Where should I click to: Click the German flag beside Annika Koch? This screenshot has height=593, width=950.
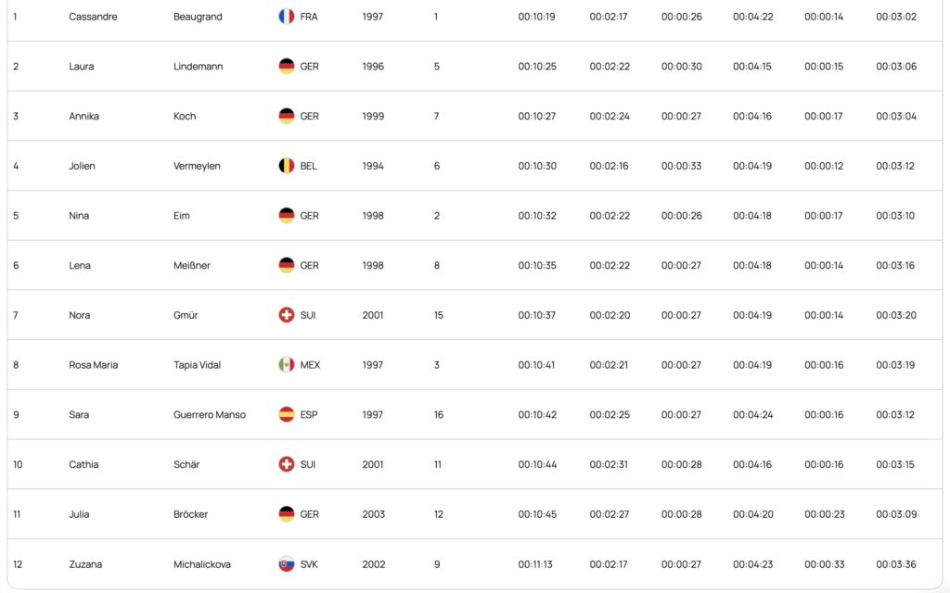(x=287, y=117)
